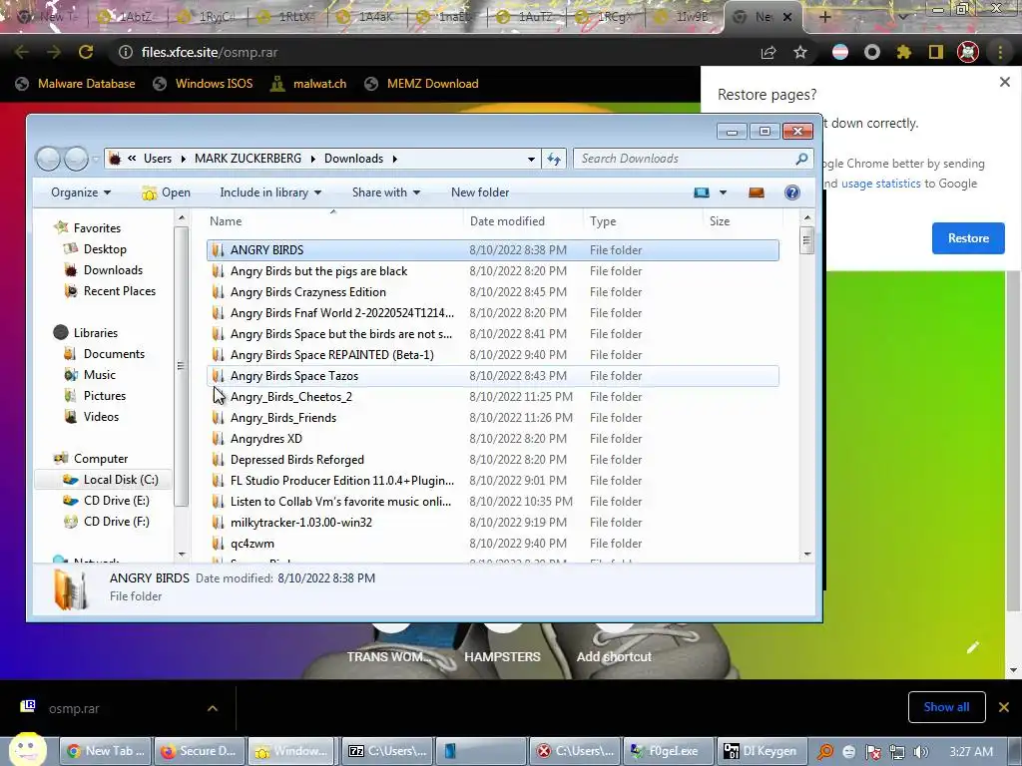
Task: Click the Search Downloads field
Action: pos(685,159)
